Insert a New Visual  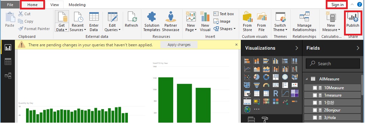point(205,21)
